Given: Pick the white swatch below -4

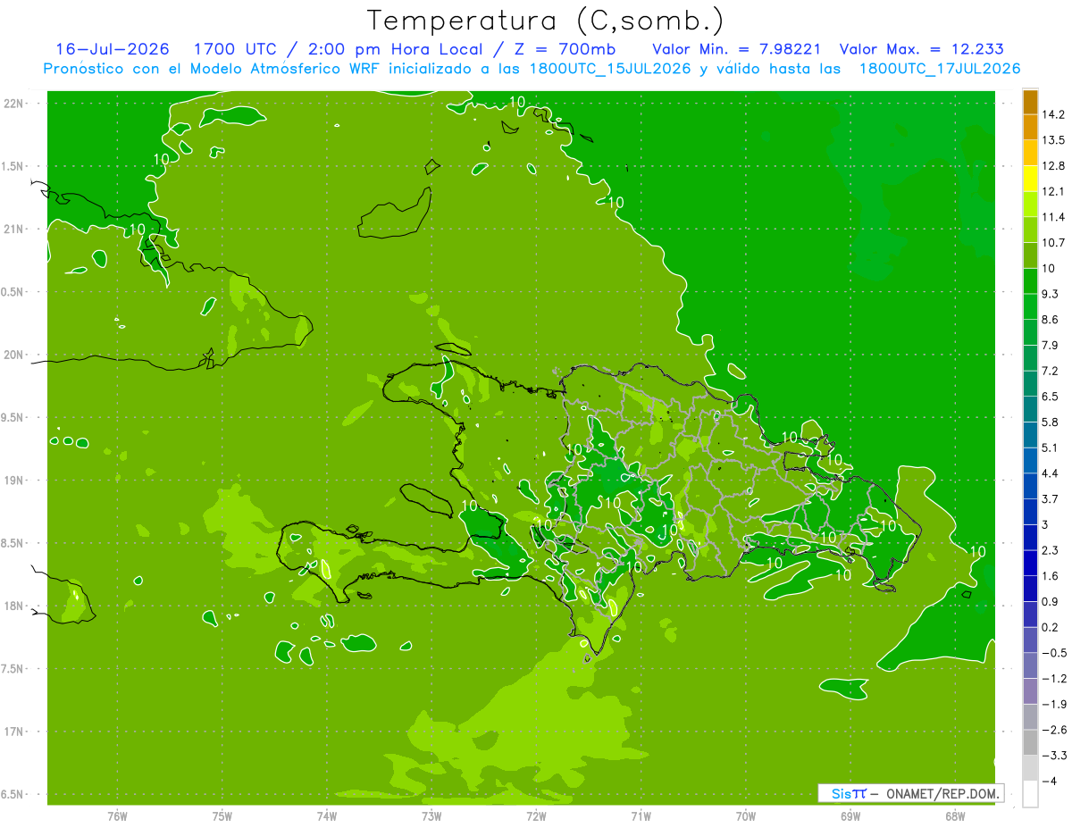Looking at the screenshot, I should (1030, 794).
